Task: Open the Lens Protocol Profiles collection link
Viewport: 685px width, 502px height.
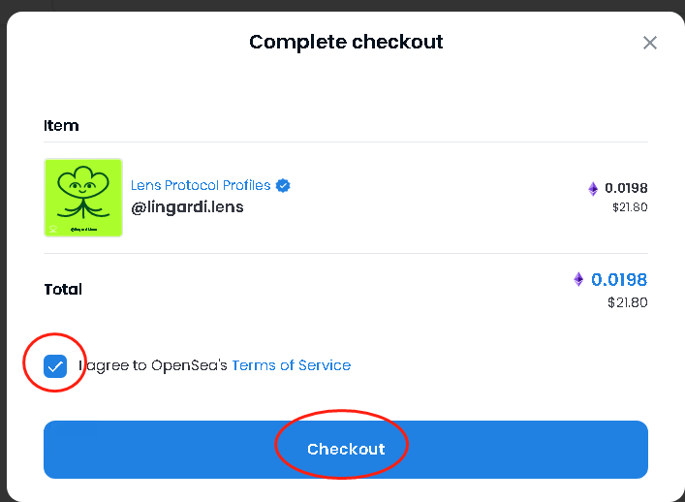Action: [x=201, y=185]
